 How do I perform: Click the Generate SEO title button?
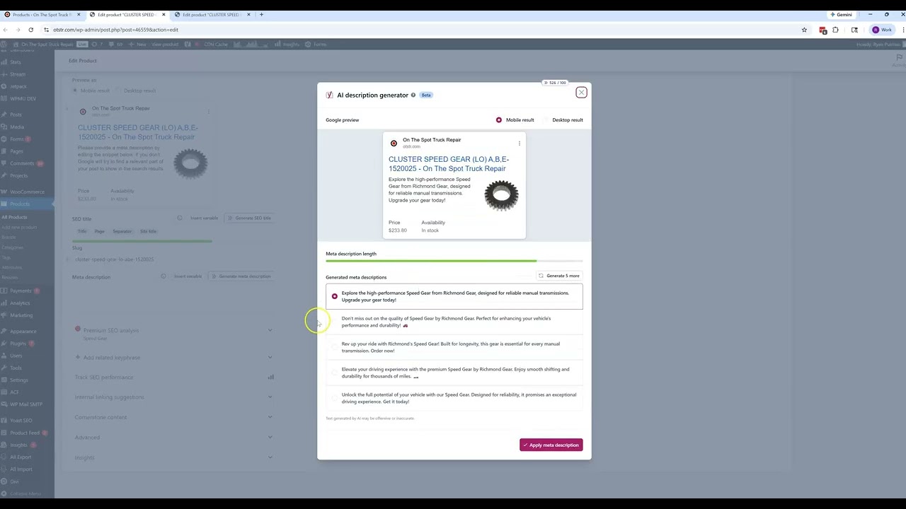pyautogui.click(x=249, y=218)
